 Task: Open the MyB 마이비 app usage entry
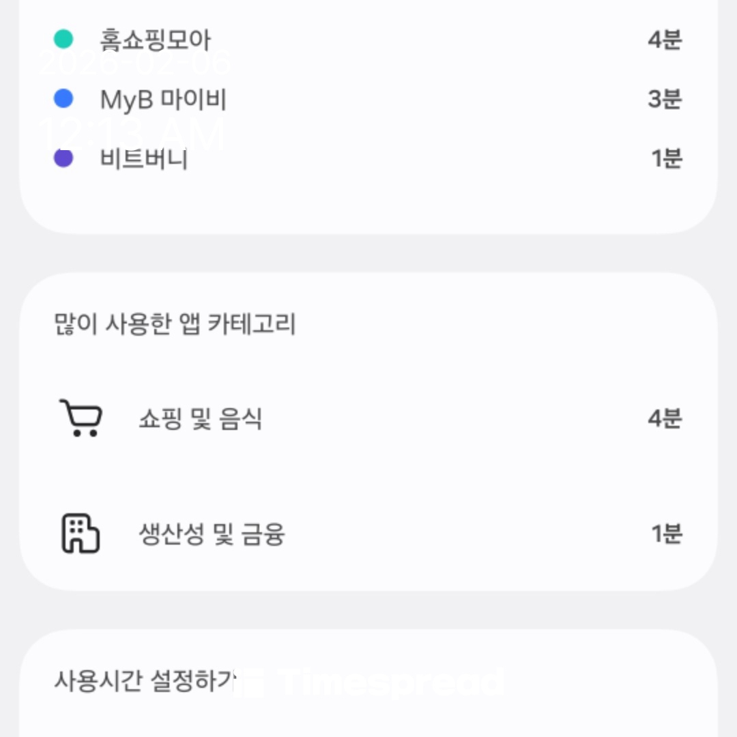tap(163, 99)
